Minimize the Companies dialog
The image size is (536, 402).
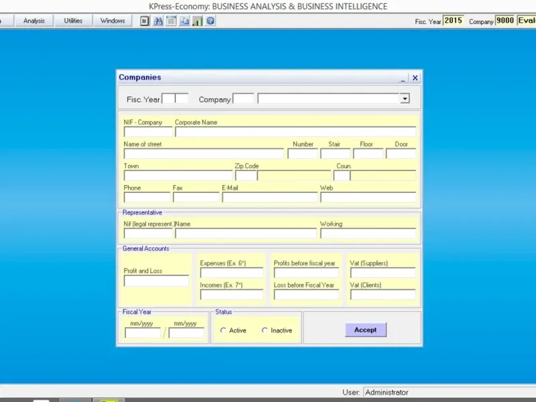[x=403, y=78]
